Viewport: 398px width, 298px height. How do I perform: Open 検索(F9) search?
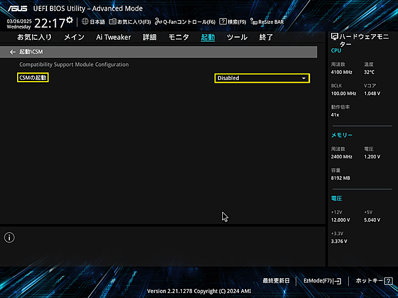[233, 22]
